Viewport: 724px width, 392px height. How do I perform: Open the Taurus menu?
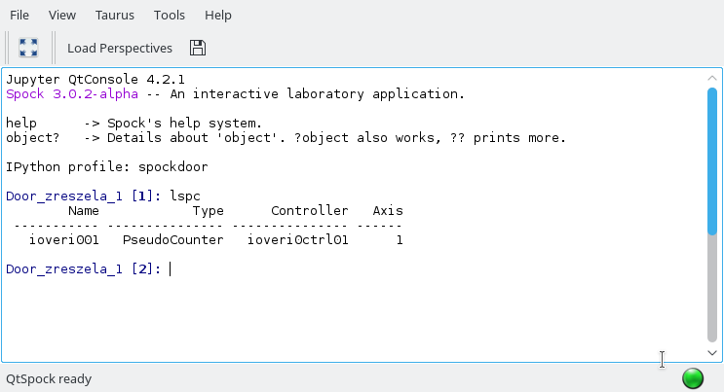click(x=115, y=16)
